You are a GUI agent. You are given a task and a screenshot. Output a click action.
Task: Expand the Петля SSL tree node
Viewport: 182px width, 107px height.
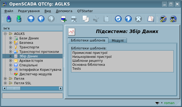(5, 83)
